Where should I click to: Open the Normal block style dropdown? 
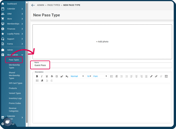point(77,76)
